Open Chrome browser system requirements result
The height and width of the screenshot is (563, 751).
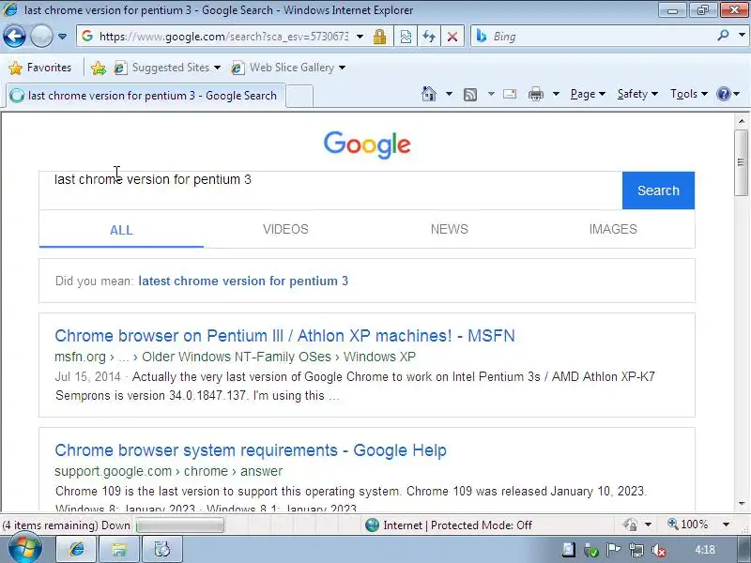click(x=251, y=450)
